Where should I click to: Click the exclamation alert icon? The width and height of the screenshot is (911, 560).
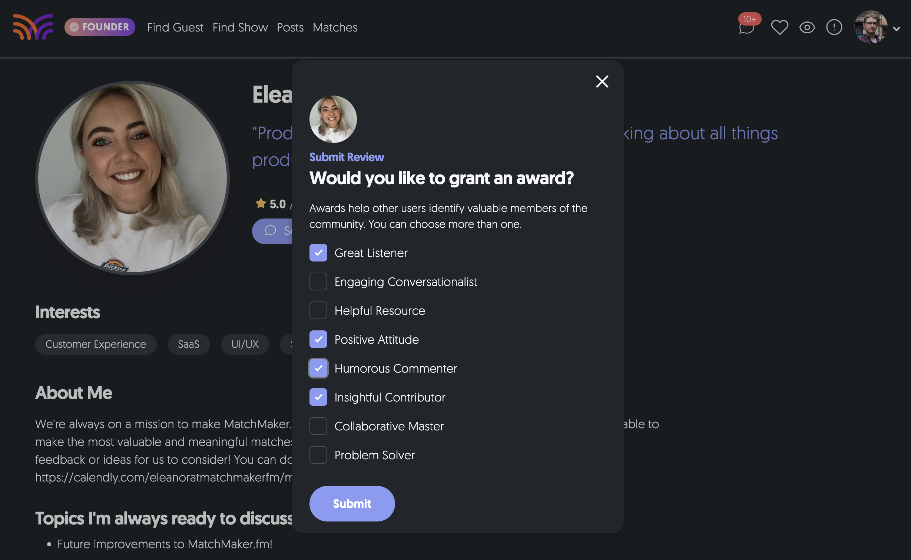pyautogui.click(x=834, y=27)
